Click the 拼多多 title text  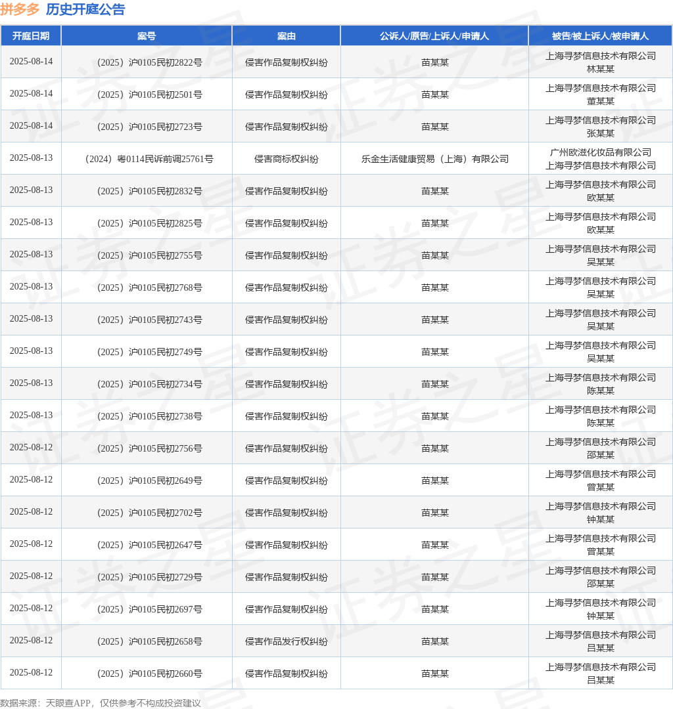click(x=20, y=9)
